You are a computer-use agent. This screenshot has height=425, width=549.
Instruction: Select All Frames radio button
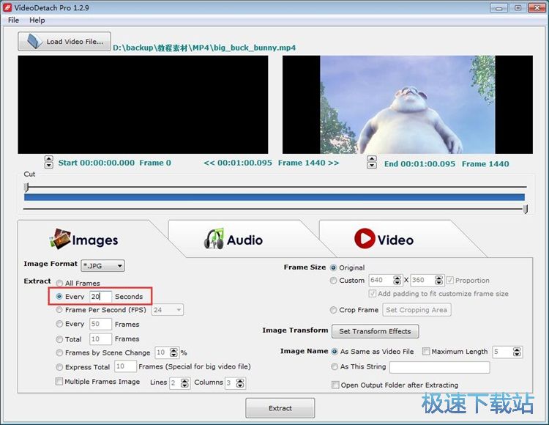(59, 283)
